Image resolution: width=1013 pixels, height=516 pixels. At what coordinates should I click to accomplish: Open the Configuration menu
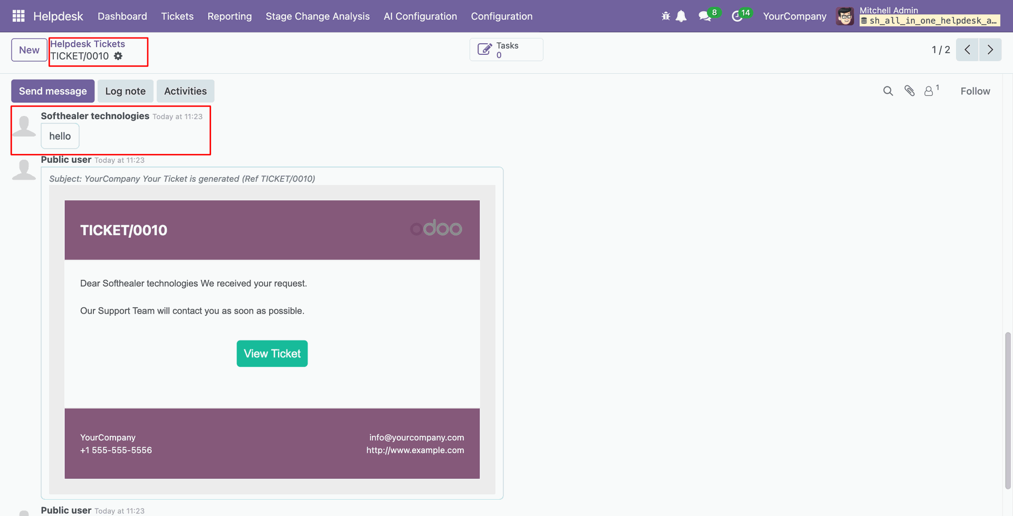pyautogui.click(x=502, y=16)
